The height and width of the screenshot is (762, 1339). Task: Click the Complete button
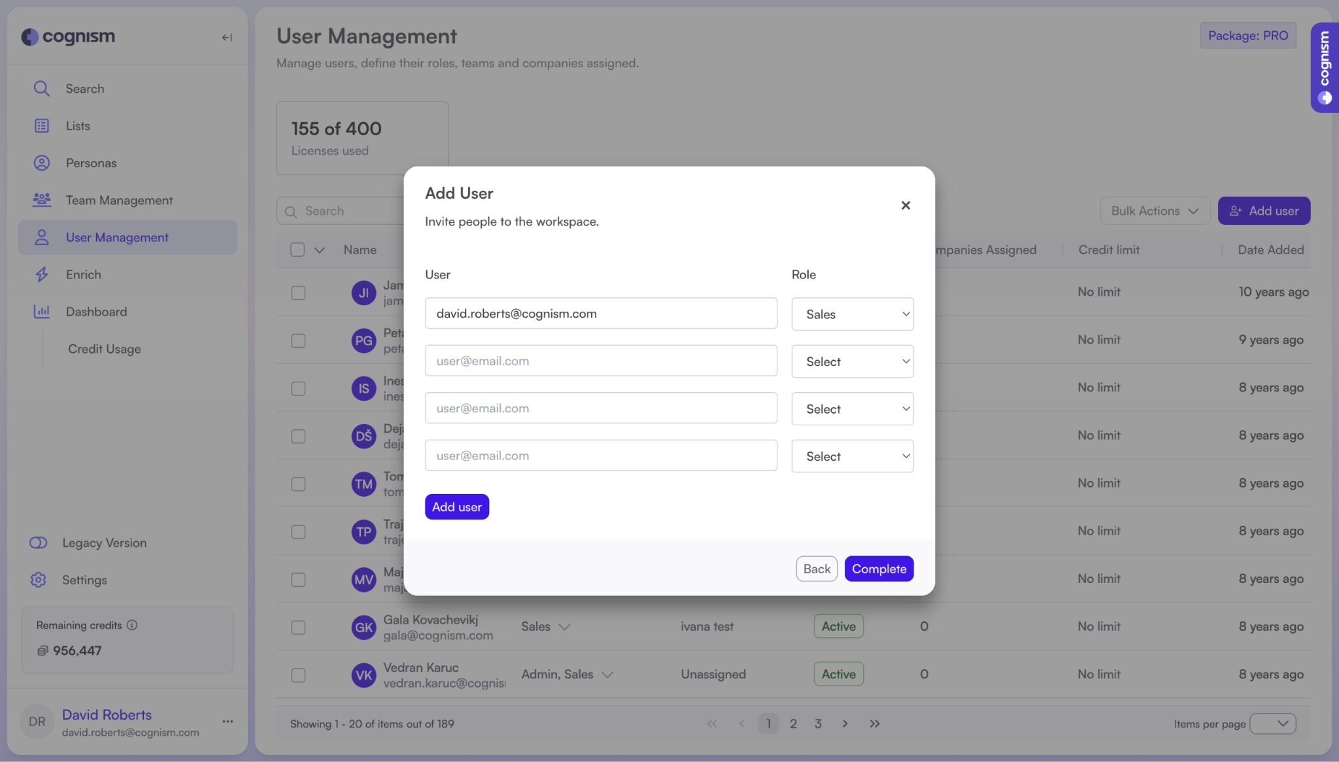tap(879, 569)
